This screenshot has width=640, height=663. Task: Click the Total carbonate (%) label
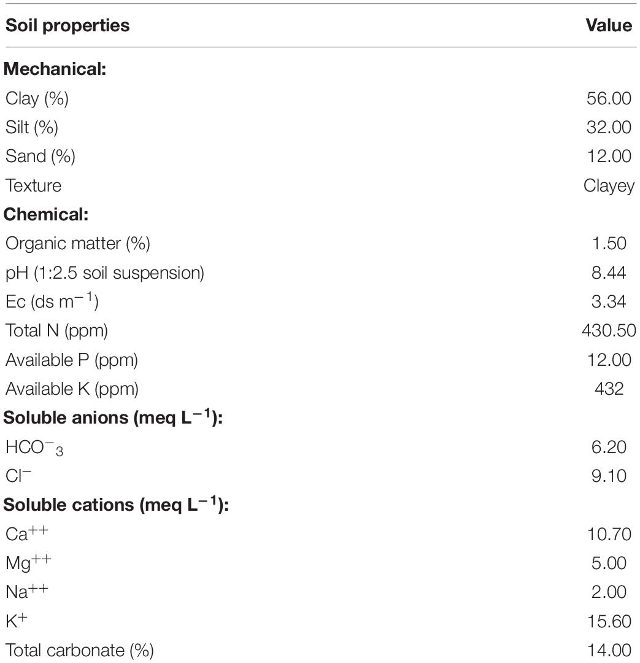pyautogui.click(x=80, y=651)
